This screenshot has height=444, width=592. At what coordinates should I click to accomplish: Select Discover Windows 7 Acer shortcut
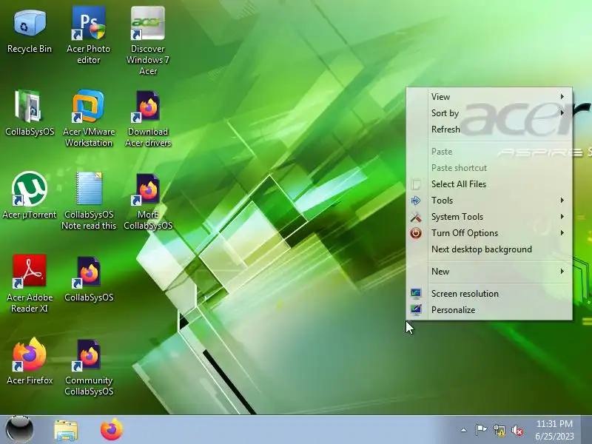tap(147, 41)
